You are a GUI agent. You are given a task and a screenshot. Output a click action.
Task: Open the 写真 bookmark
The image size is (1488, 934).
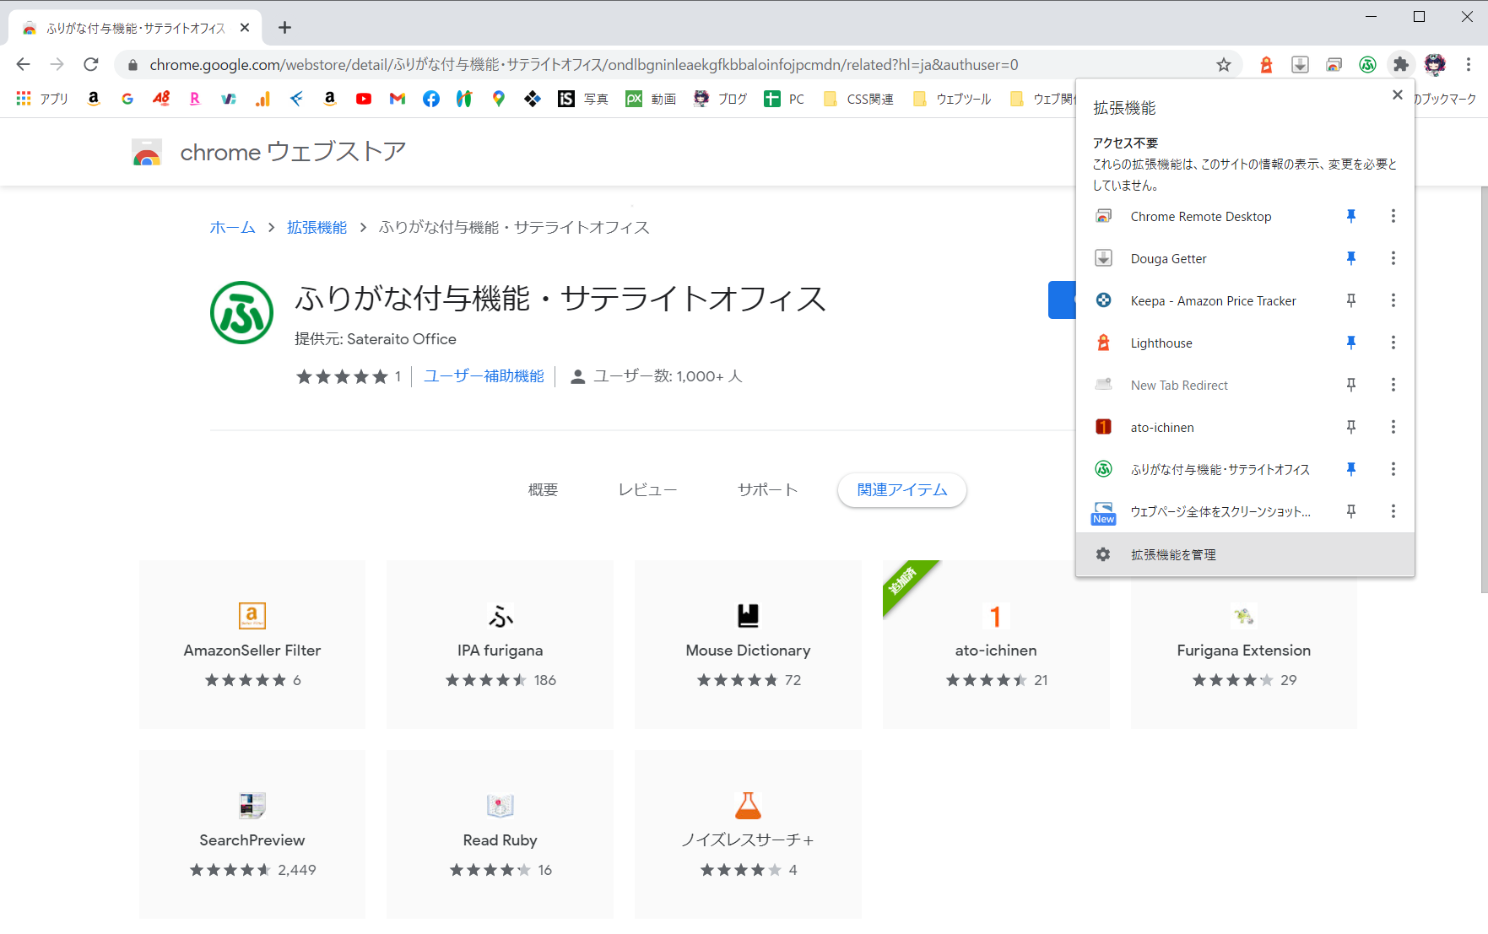click(583, 99)
